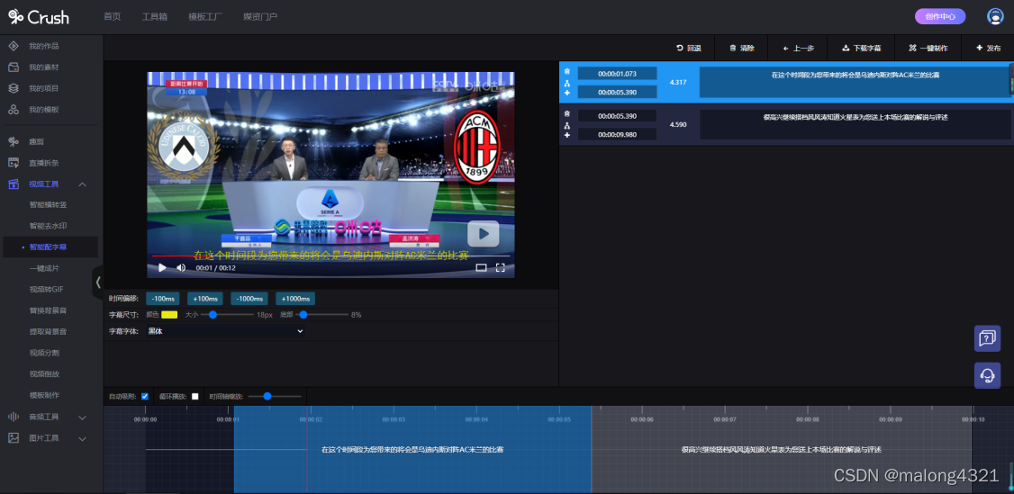This screenshot has width=1014, height=494.
Task: Toggle theater mode in the video player
Action: [x=481, y=267]
